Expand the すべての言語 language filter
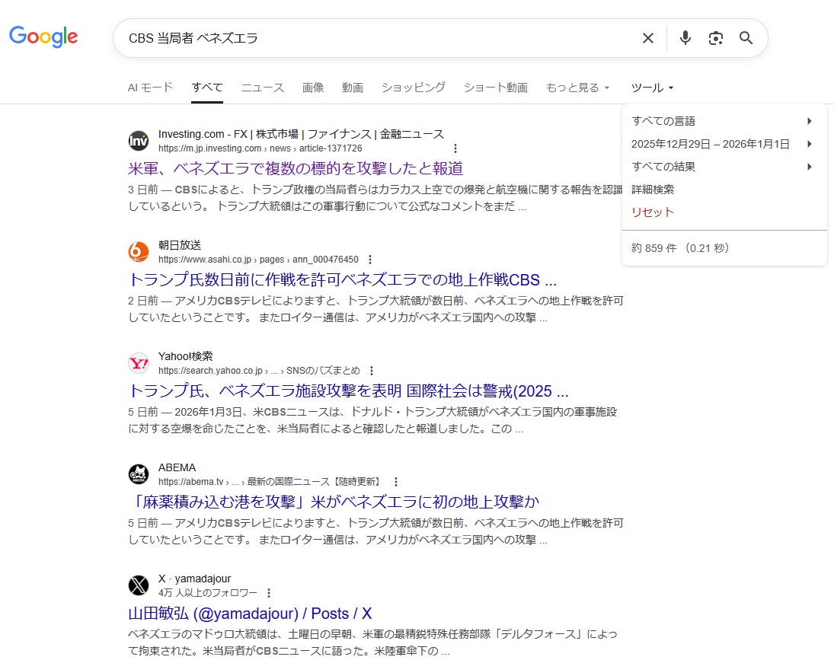 tap(724, 121)
